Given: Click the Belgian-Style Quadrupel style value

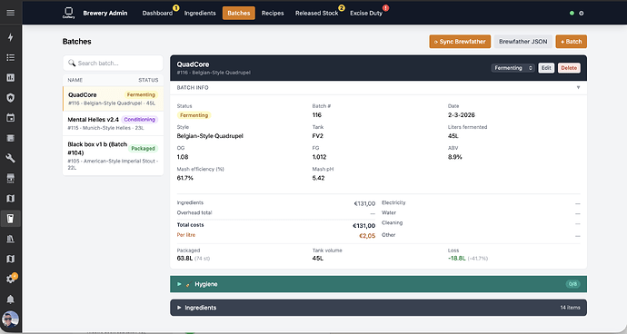Looking at the screenshot, I should pyautogui.click(x=210, y=136).
